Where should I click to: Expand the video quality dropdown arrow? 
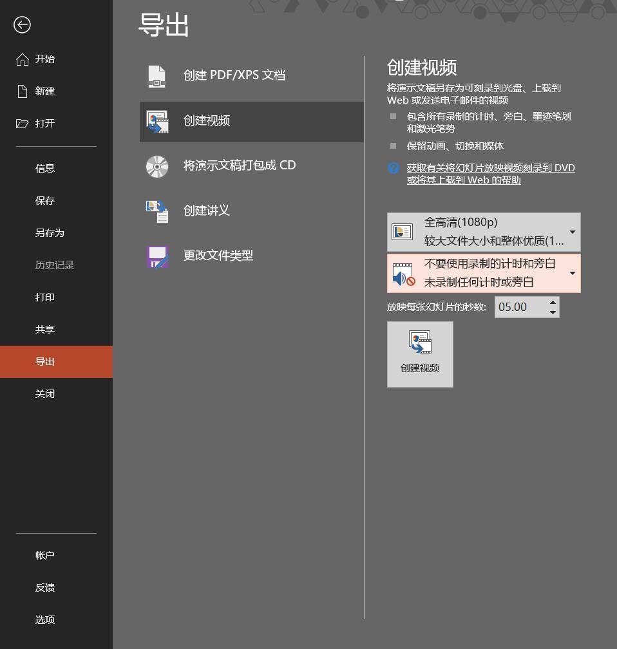[572, 232]
